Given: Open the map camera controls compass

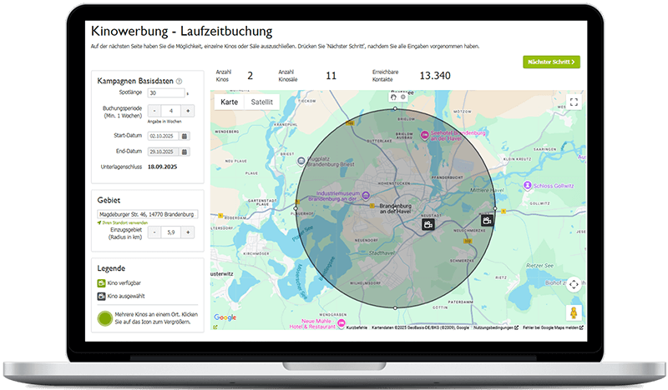Looking at the screenshot, I should click(574, 285).
